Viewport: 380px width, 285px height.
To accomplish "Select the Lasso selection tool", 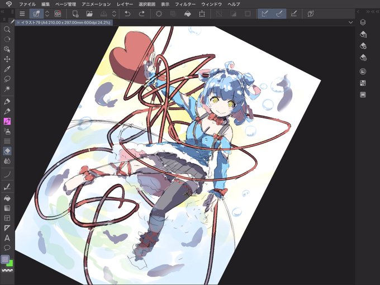I will [7, 79].
